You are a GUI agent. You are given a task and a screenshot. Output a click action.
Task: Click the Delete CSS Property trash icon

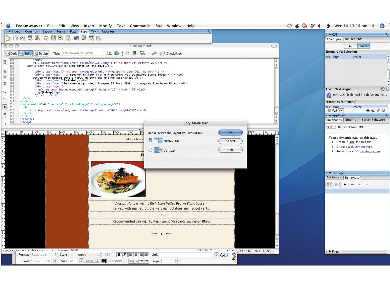[383, 110]
